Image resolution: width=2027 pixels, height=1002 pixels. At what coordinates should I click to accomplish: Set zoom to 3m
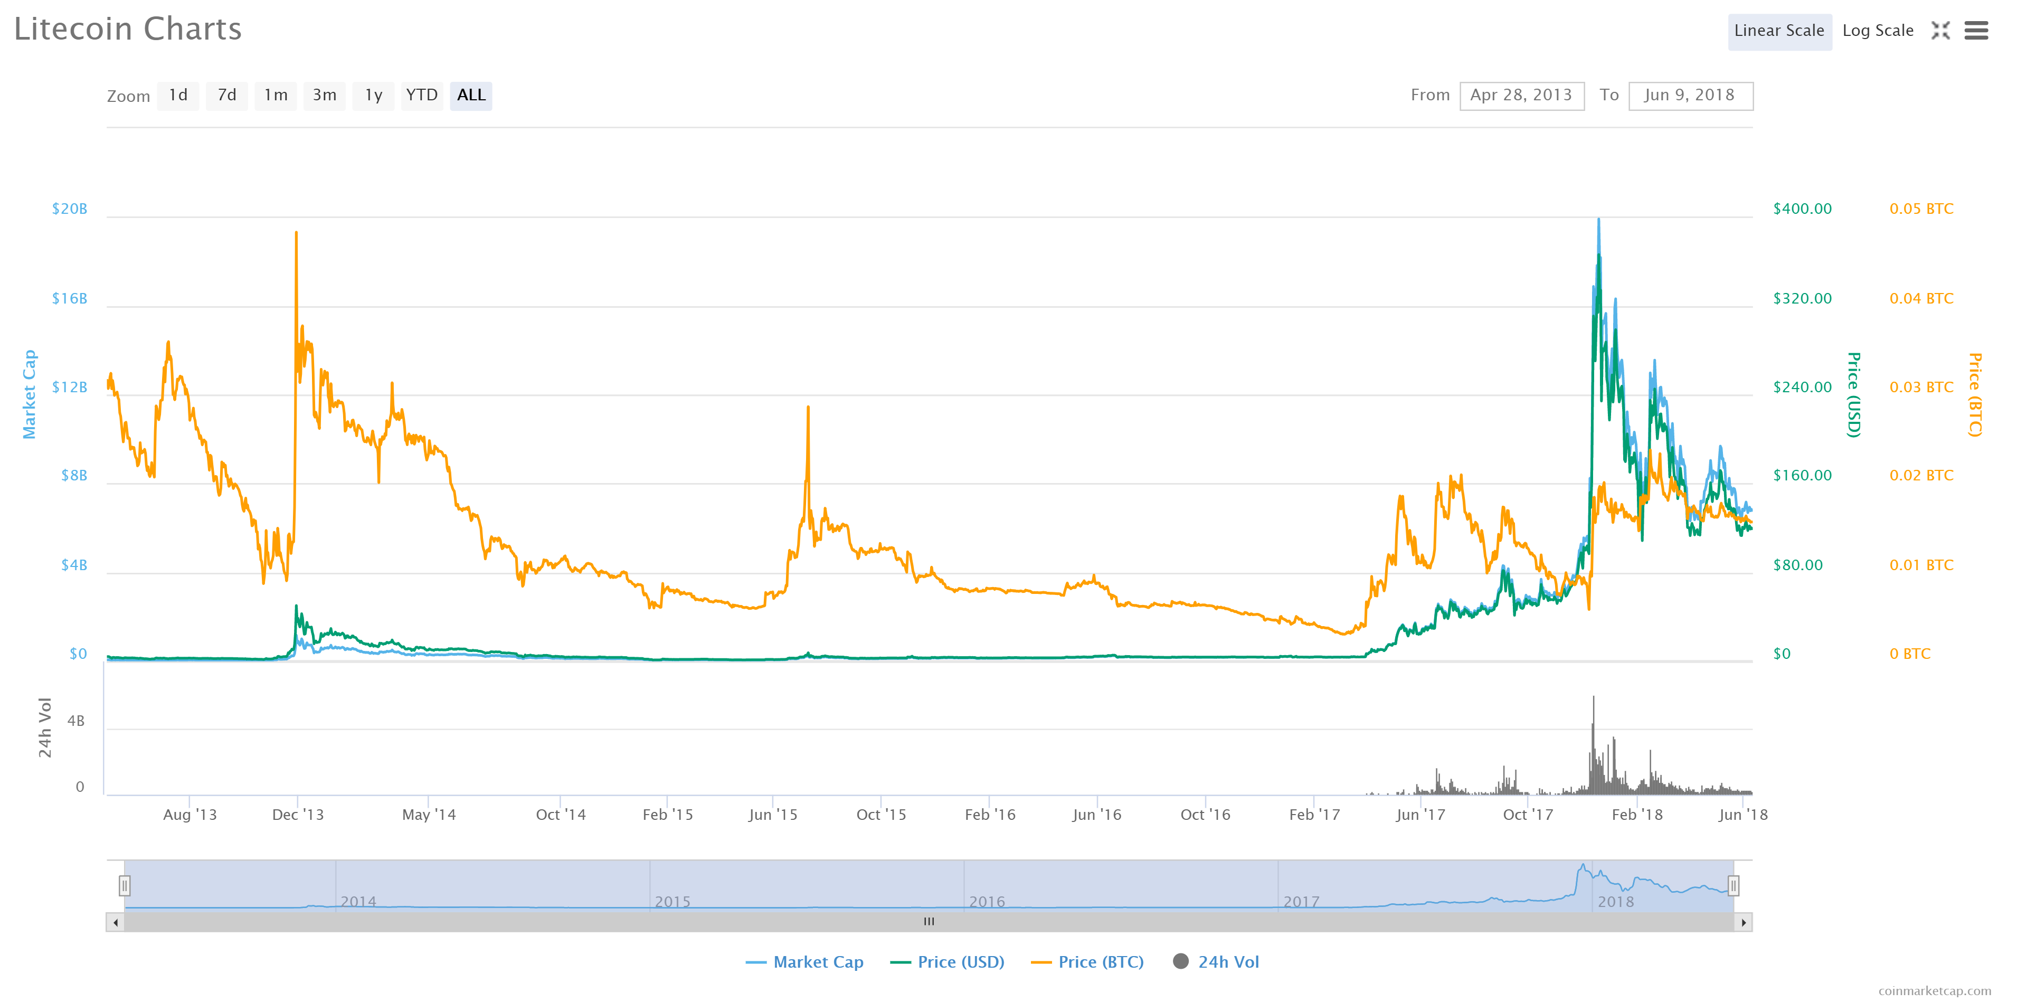tap(324, 95)
